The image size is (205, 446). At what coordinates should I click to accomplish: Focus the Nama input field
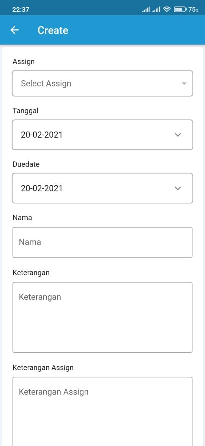click(102, 242)
